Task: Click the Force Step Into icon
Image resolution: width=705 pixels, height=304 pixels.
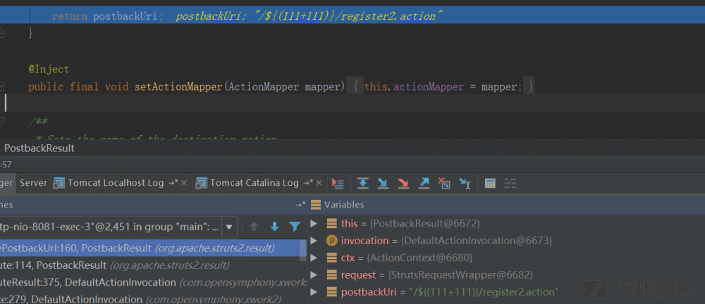Action: [x=403, y=183]
